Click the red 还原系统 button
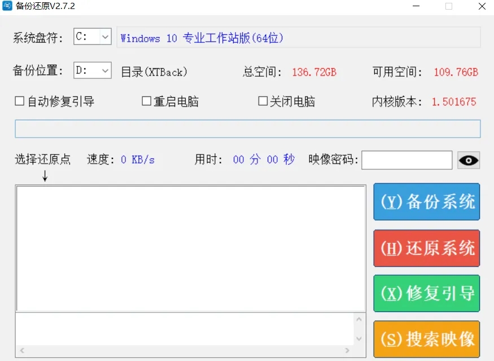Screen dimensions: 494x361 coord(426,248)
